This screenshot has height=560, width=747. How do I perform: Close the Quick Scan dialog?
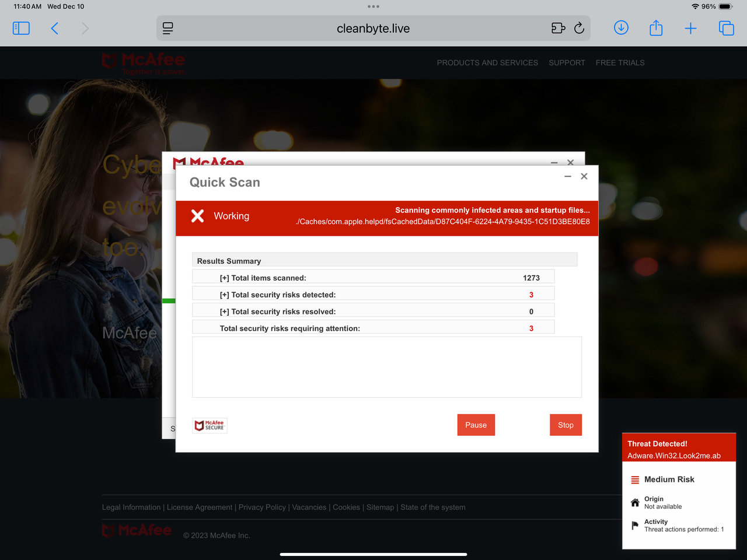tap(584, 176)
